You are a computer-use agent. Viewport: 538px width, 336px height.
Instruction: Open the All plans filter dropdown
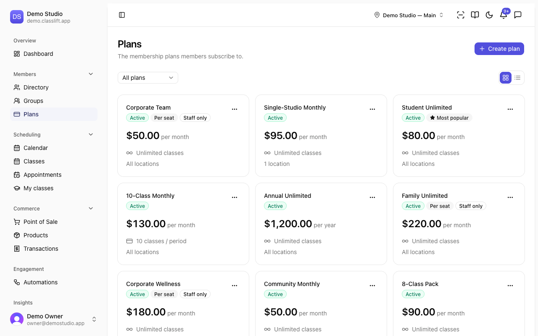point(148,78)
